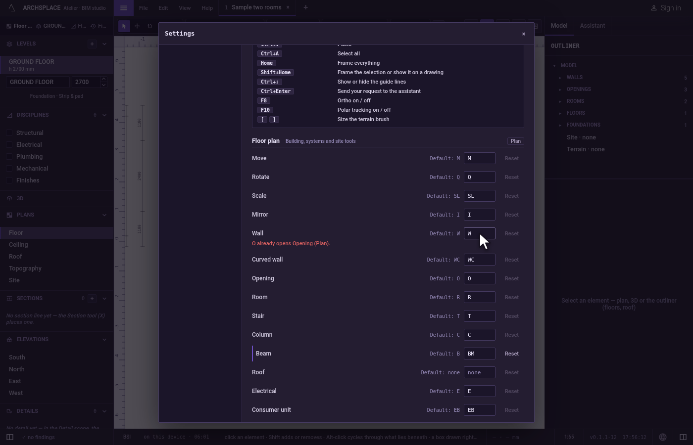Enable the Electrical discipline checkbox
Viewport: 693px width, 445px height.
tap(9, 145)
